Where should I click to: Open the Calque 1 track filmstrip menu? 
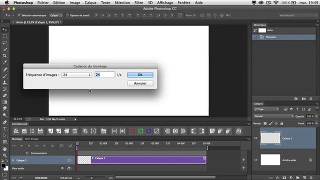[x=69, y=160]
